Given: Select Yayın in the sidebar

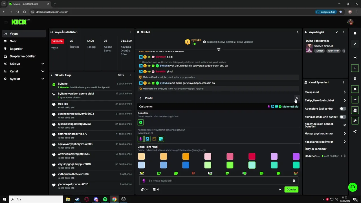Looking at the screenshot, I should (x=24, y=34).
